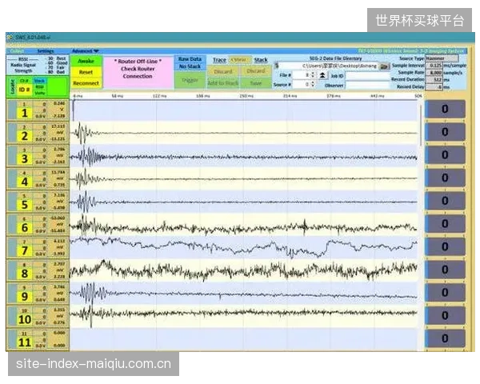Toggle the blue locate bar for channel 5
This screenshot has height=384, width=480.
(x=12, y=202)
